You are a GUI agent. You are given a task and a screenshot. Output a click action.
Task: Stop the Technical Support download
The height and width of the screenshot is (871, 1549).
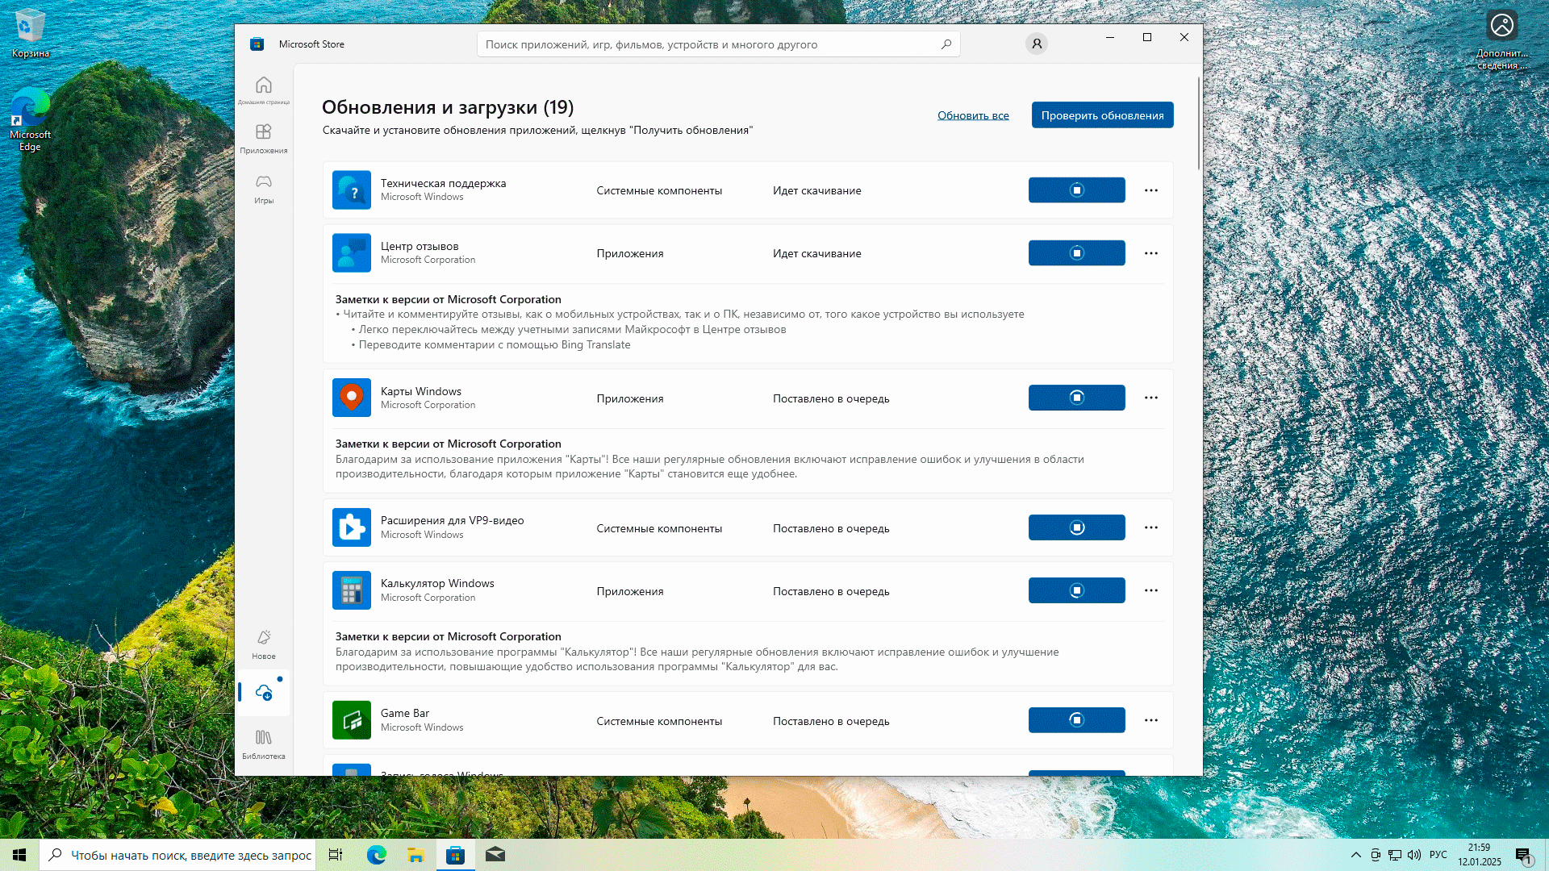(x=1076, y=190)
